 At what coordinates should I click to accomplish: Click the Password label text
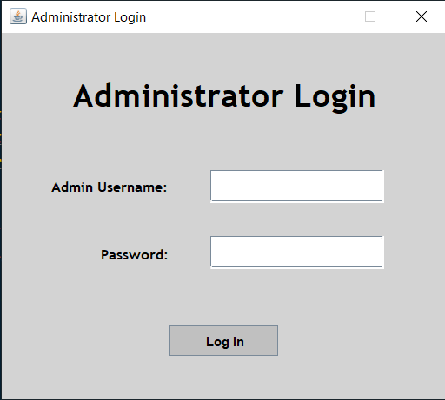click(134, 255)
